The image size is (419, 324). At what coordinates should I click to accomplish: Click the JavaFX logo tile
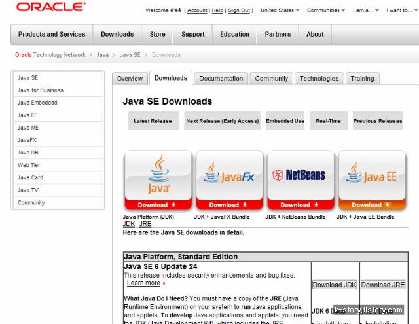pyautogui.click(x=229, y=175)
